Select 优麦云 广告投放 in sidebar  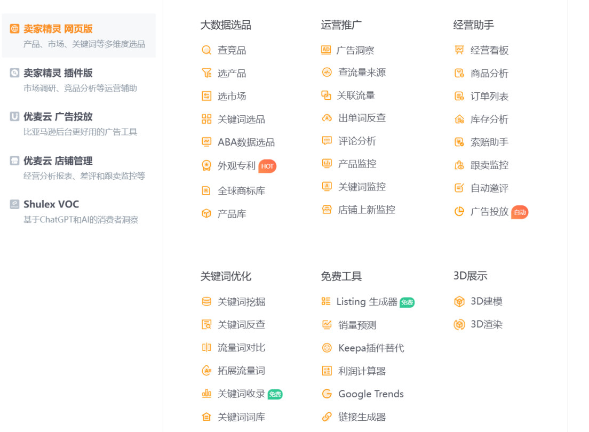(78, 124)
